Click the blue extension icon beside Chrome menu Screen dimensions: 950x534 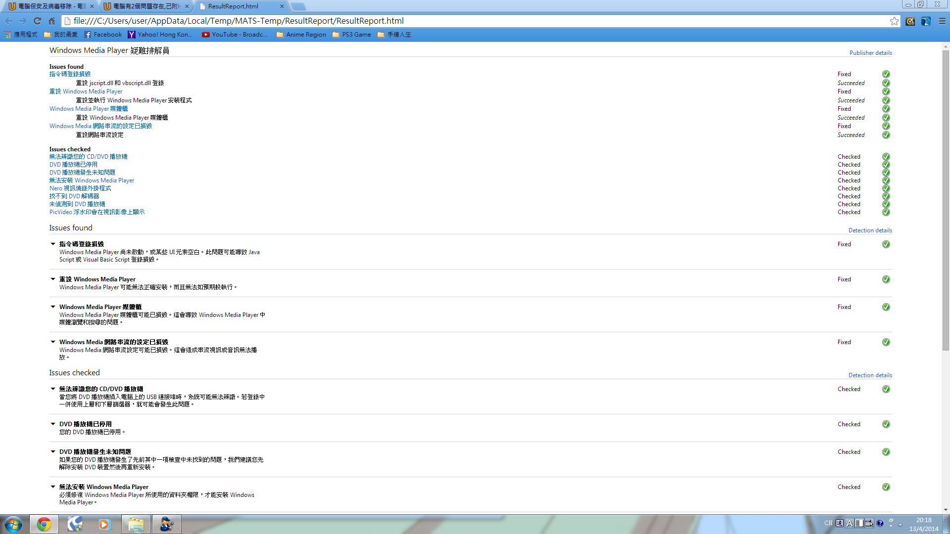(x=926, y=21)
